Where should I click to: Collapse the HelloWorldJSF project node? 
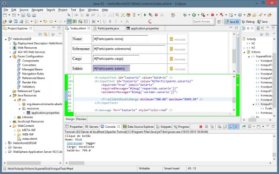pos(6,39)
